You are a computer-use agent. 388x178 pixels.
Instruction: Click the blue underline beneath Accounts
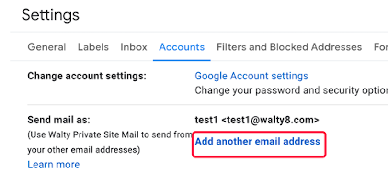coord(182,60)
